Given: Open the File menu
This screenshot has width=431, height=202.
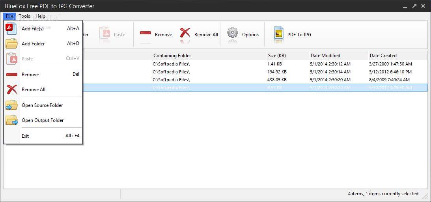Looking at the screenshot, I should [x=9, y=16].
